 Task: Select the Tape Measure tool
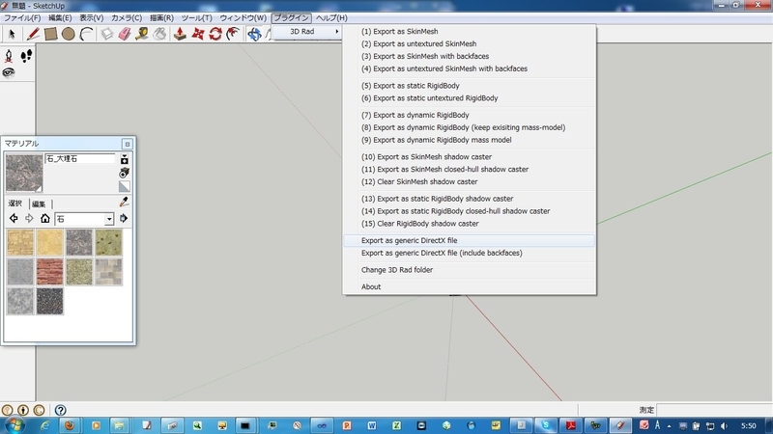tap(142, 34)
